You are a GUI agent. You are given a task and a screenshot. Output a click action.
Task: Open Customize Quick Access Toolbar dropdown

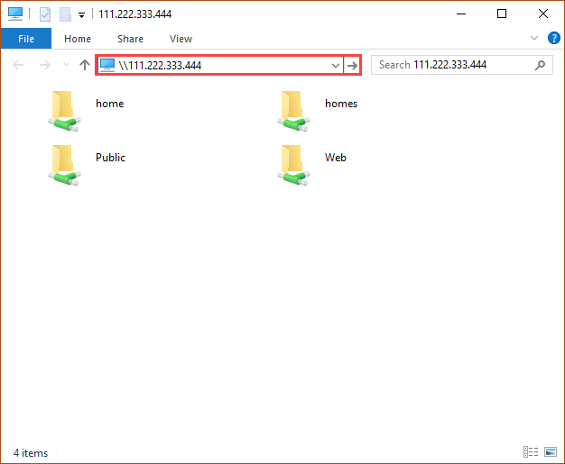tap(82, 15)
